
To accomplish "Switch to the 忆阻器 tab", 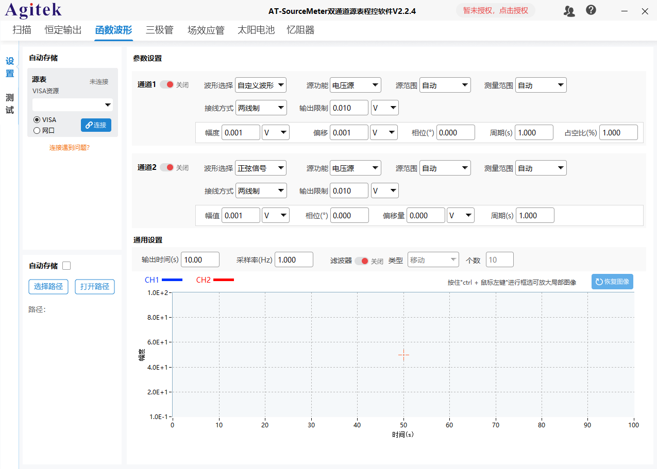I will pyautogui.click(x=300, y=30).
